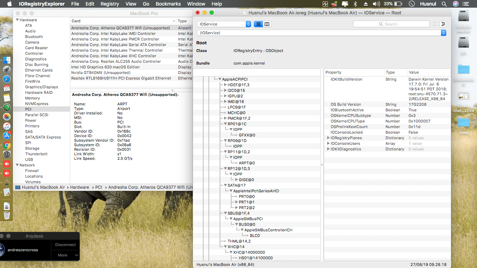
Task: Open the File menu
Action: pyautogui.click(x=75, y=4)
